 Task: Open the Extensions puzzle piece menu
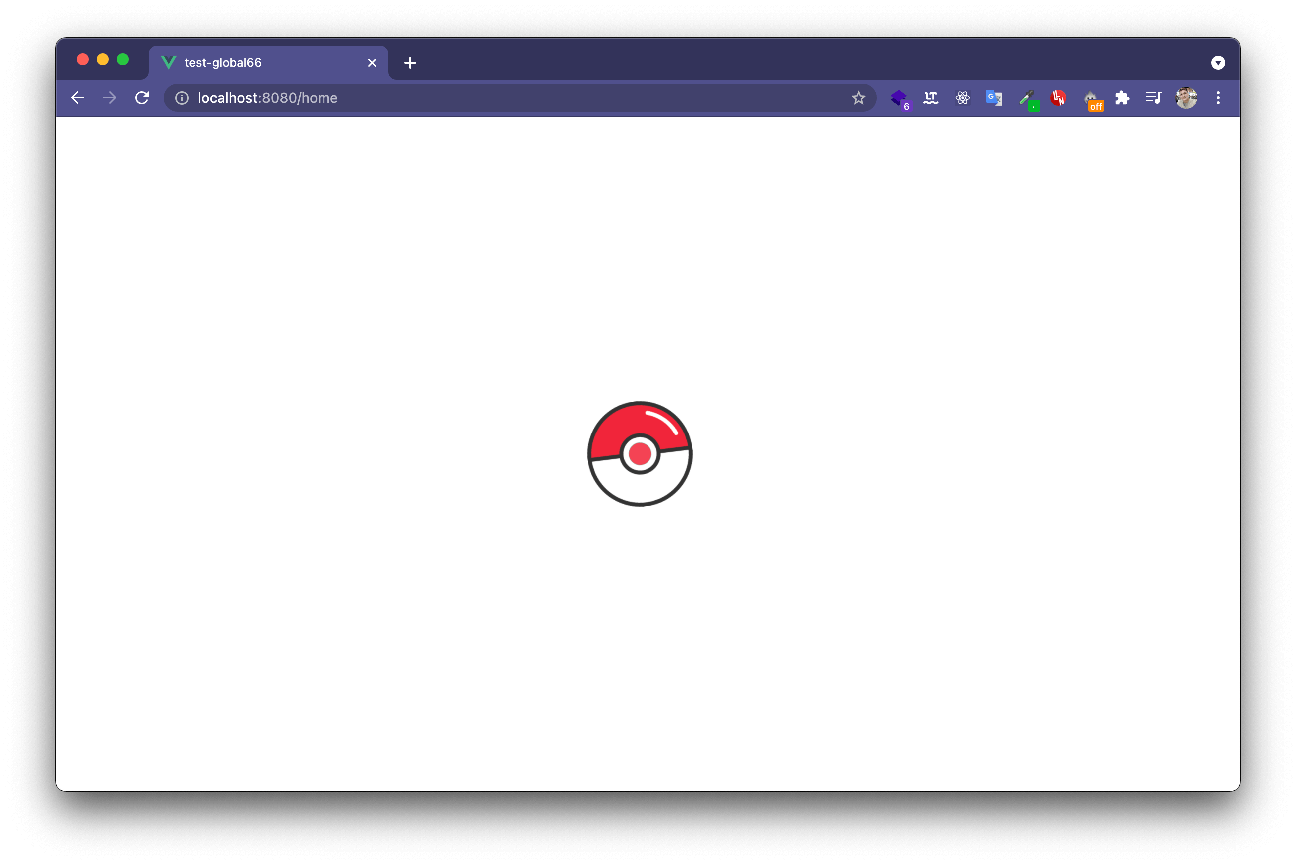(x=1122, y=98)
